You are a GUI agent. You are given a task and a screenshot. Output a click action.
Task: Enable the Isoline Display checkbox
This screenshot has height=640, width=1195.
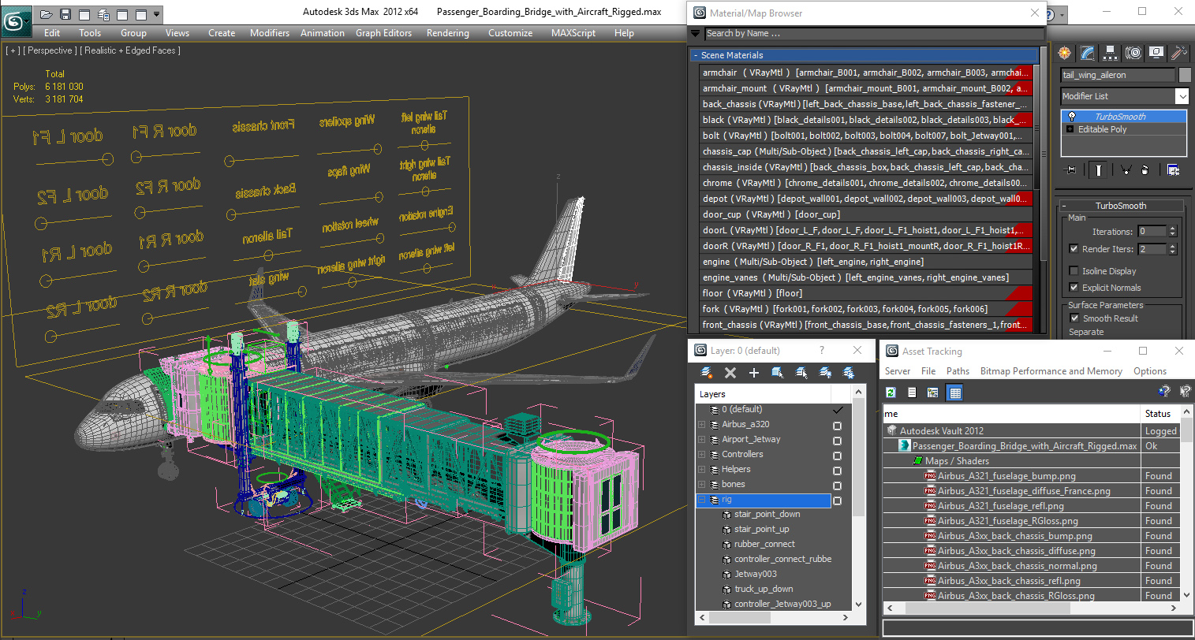click(x=1074, y=271)
